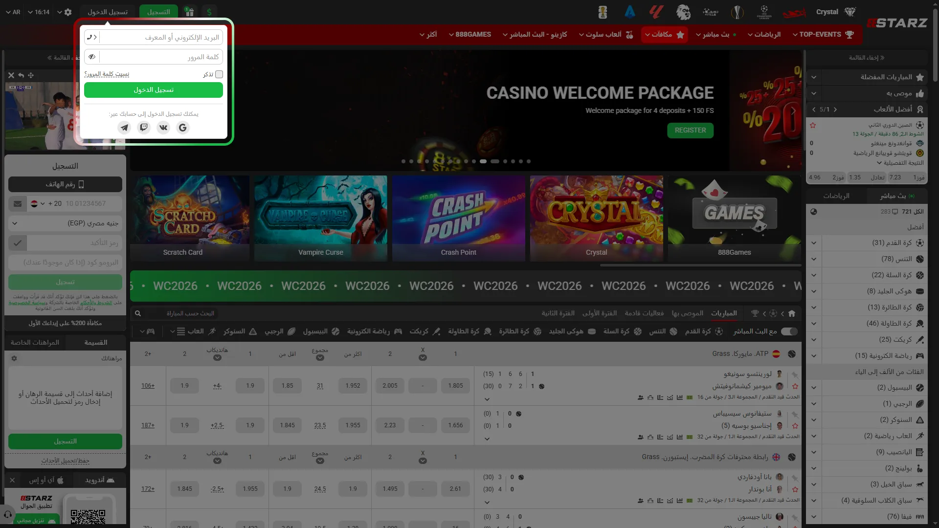Sign in with the VK icon
This screenshot has width=939, height=528.
[163, 128]
